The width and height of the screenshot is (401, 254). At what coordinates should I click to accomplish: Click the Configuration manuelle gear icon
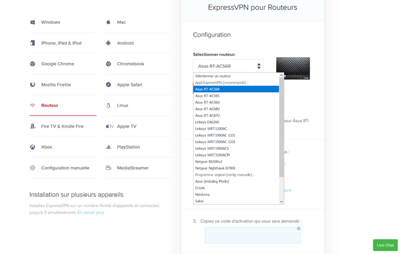pyautogui.click(x=33, y=168)
